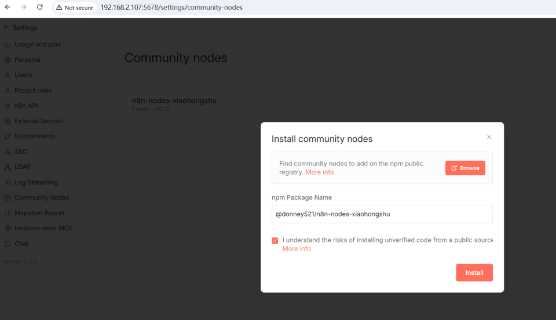Close the Install community nodes dialog
This screenshot has height=320, width=556.
coord(489,137)
